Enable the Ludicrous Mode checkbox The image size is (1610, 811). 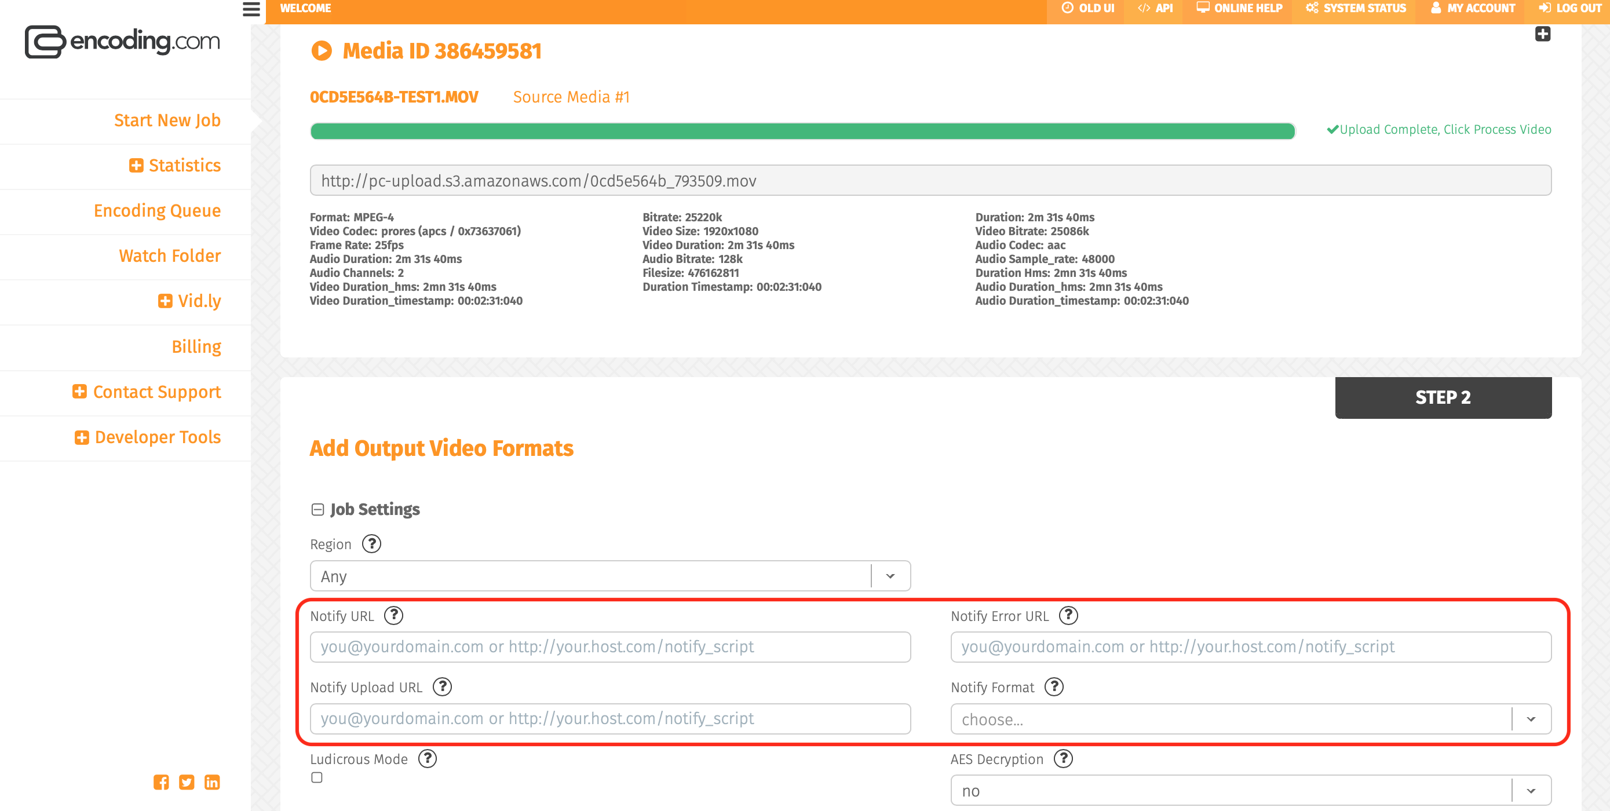point(317,777)
